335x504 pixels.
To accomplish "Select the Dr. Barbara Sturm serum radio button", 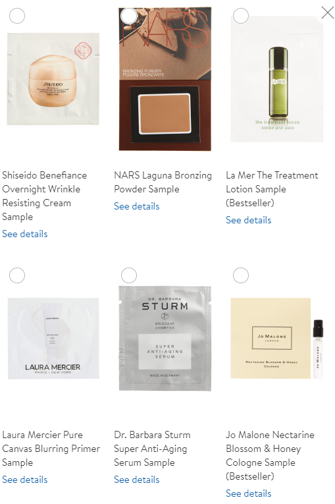I will 129,275.
